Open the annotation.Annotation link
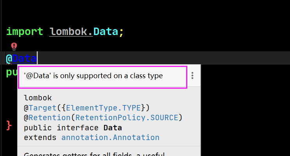 pos(110,138)
